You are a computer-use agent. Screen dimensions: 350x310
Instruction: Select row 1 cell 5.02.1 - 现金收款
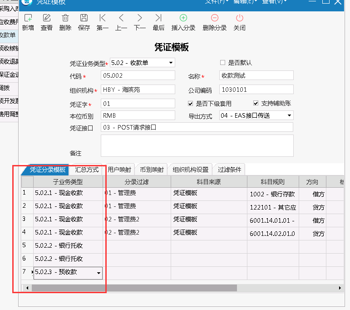click(68, 193)
